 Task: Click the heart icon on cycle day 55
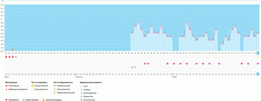180,64
